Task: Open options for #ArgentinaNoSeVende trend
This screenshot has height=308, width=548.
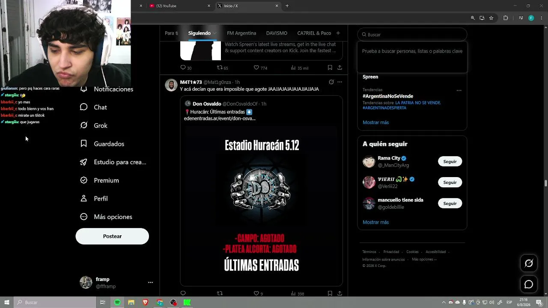Action: (x=459, y=91)
